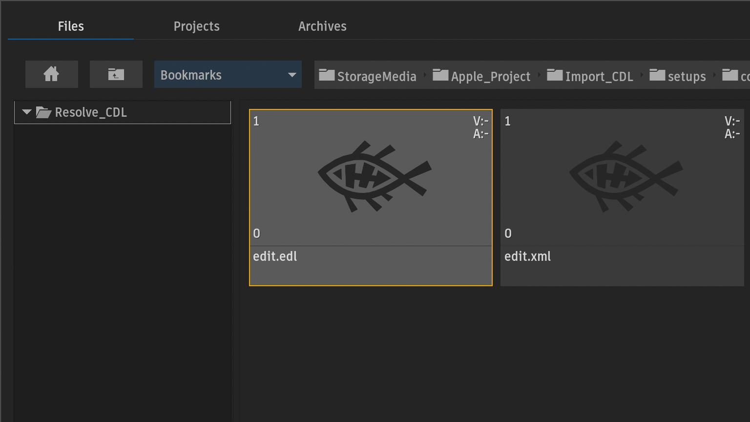Switch to the Projects tab
Screen dimensions: 750x422
(196, 26)
